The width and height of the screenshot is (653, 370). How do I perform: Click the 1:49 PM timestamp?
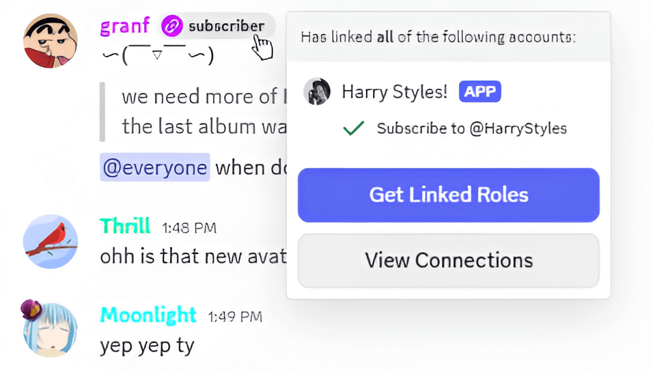click(x=235, y=316)
